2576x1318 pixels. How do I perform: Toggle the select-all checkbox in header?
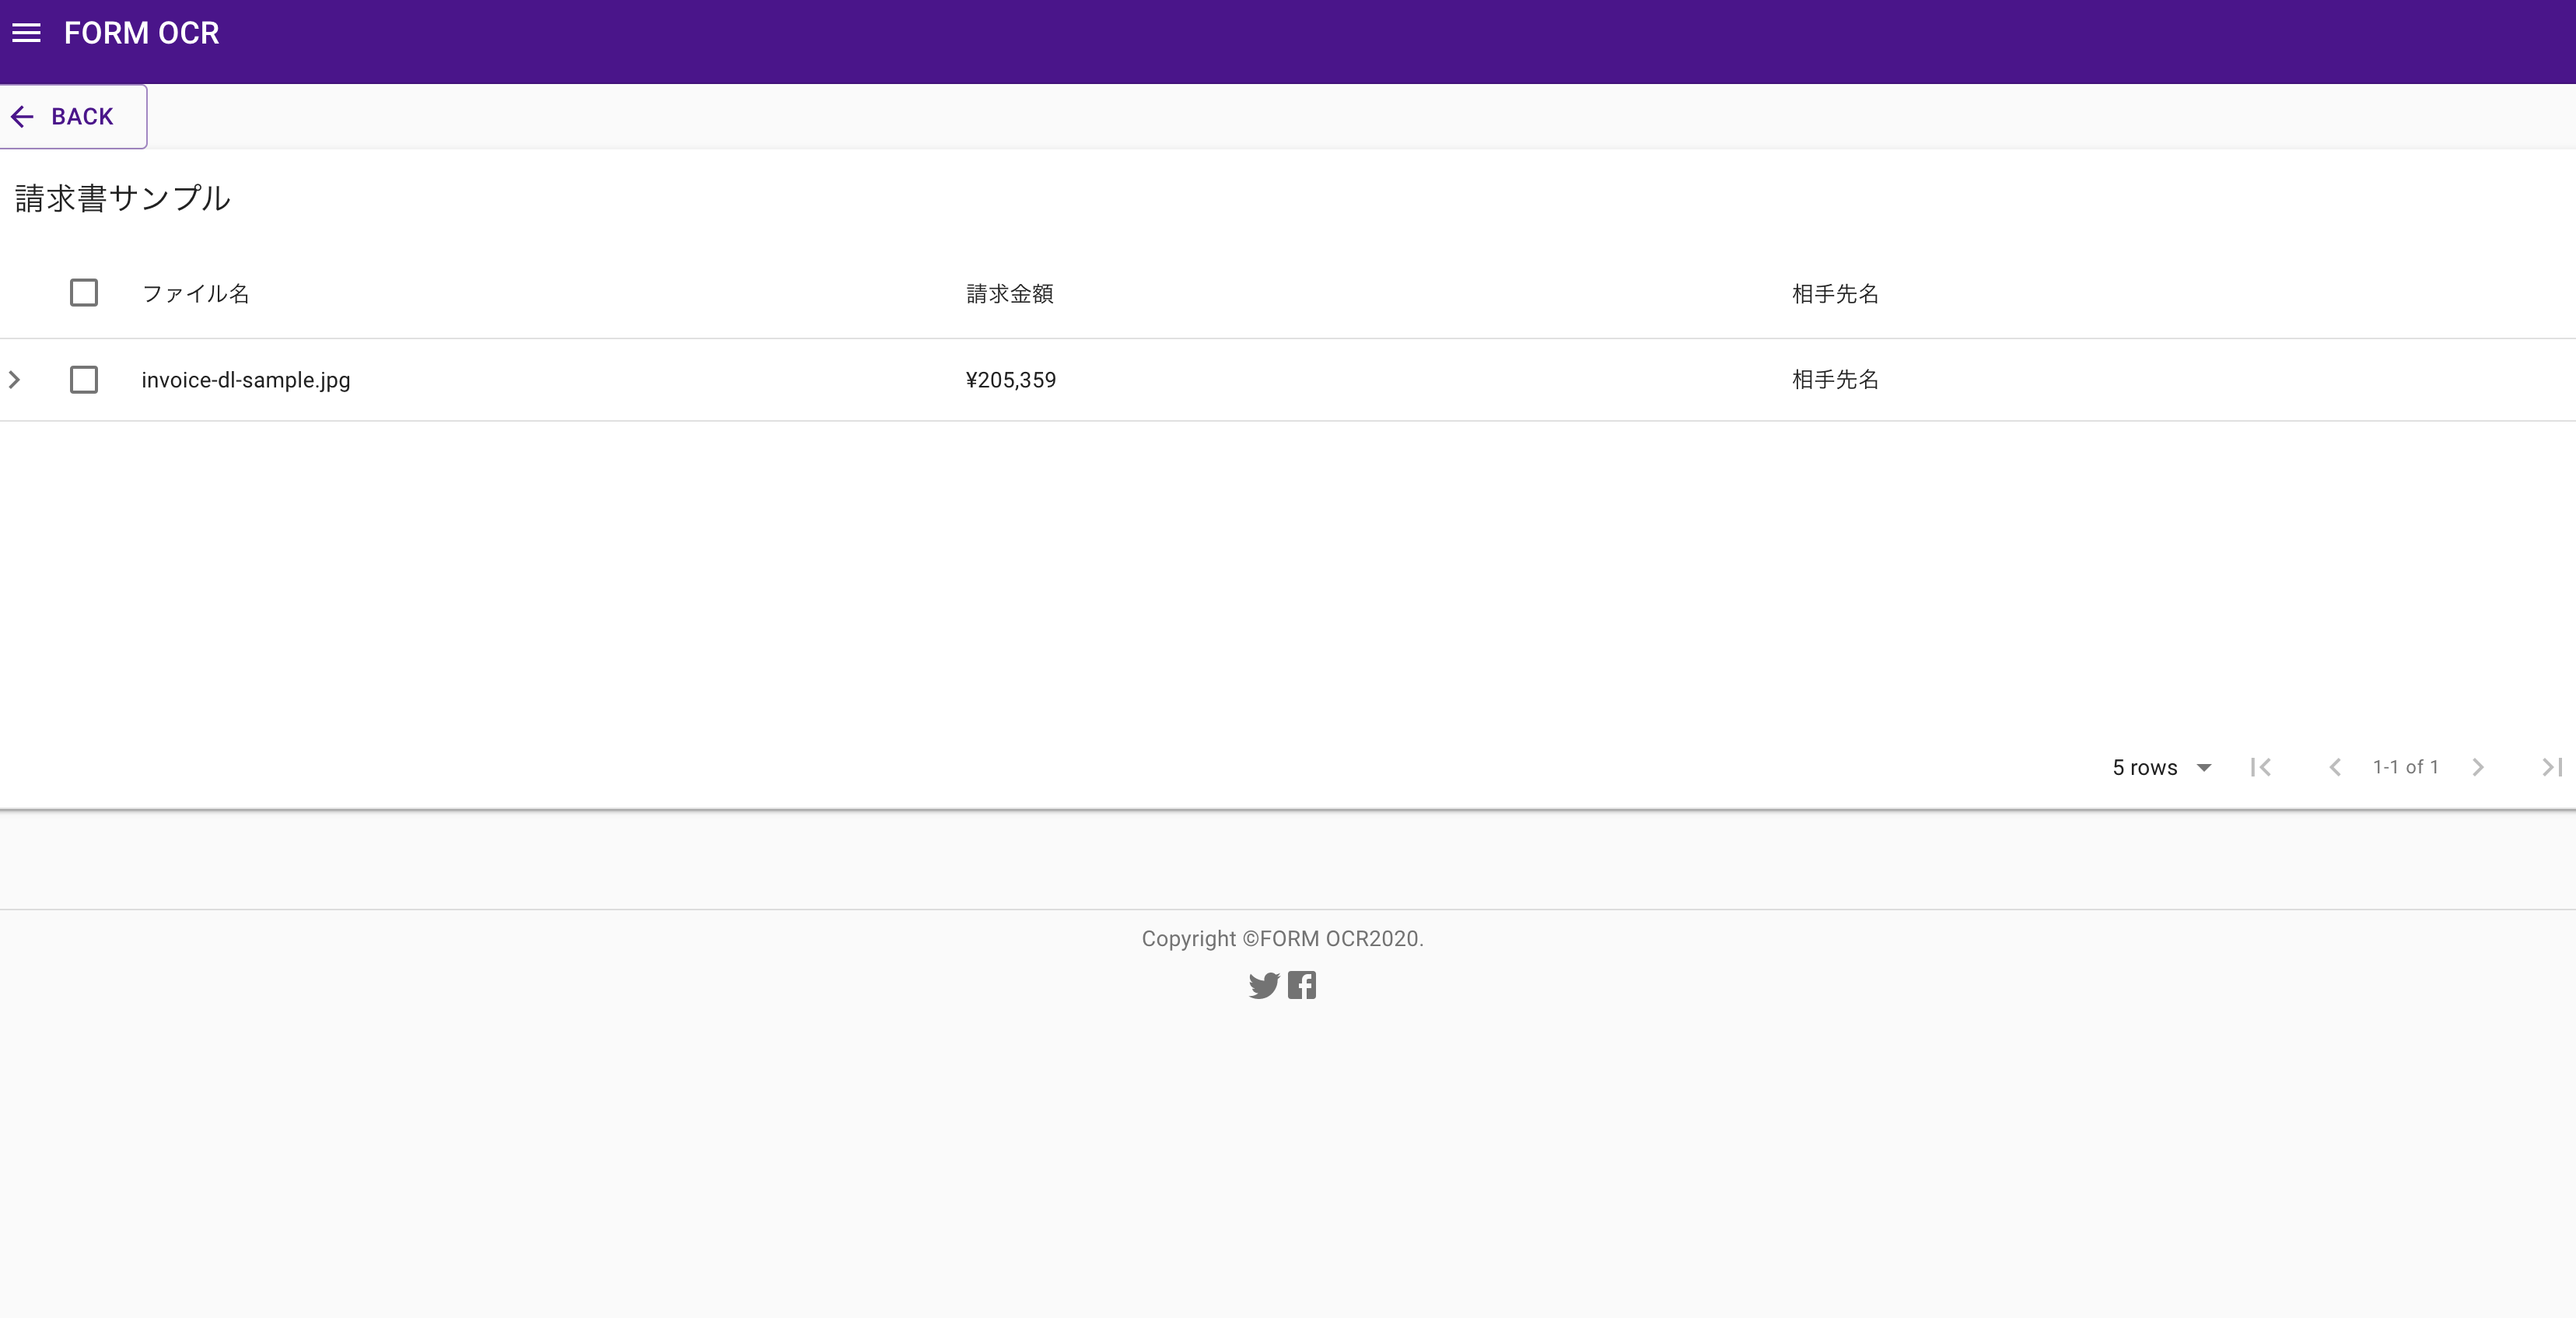click(x=84, y=293)
